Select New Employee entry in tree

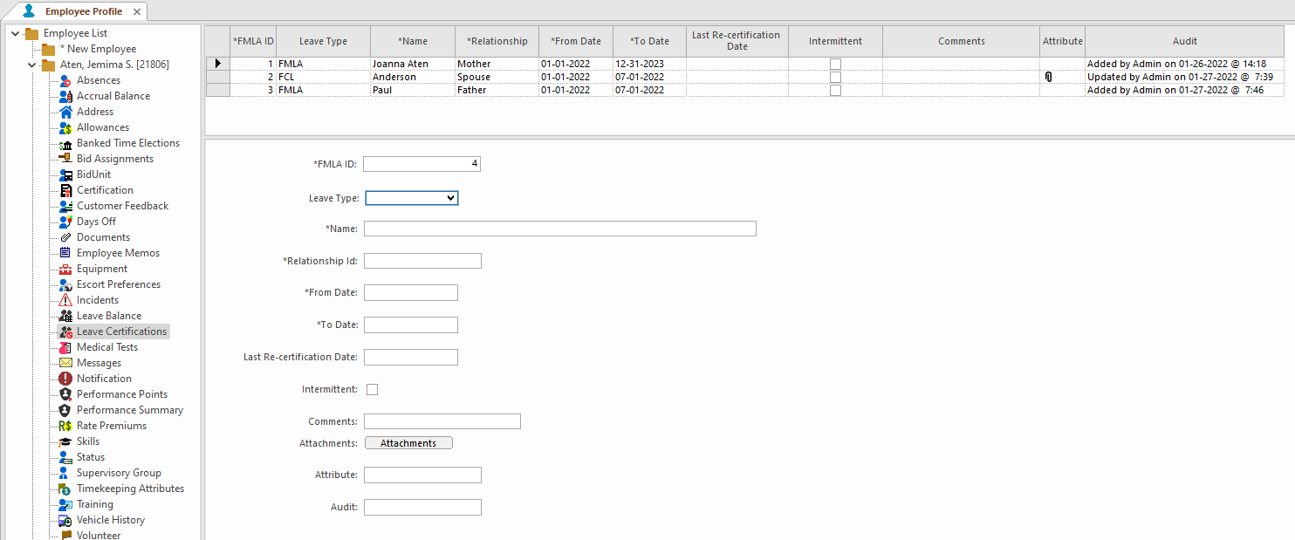(x=101, y=49)
